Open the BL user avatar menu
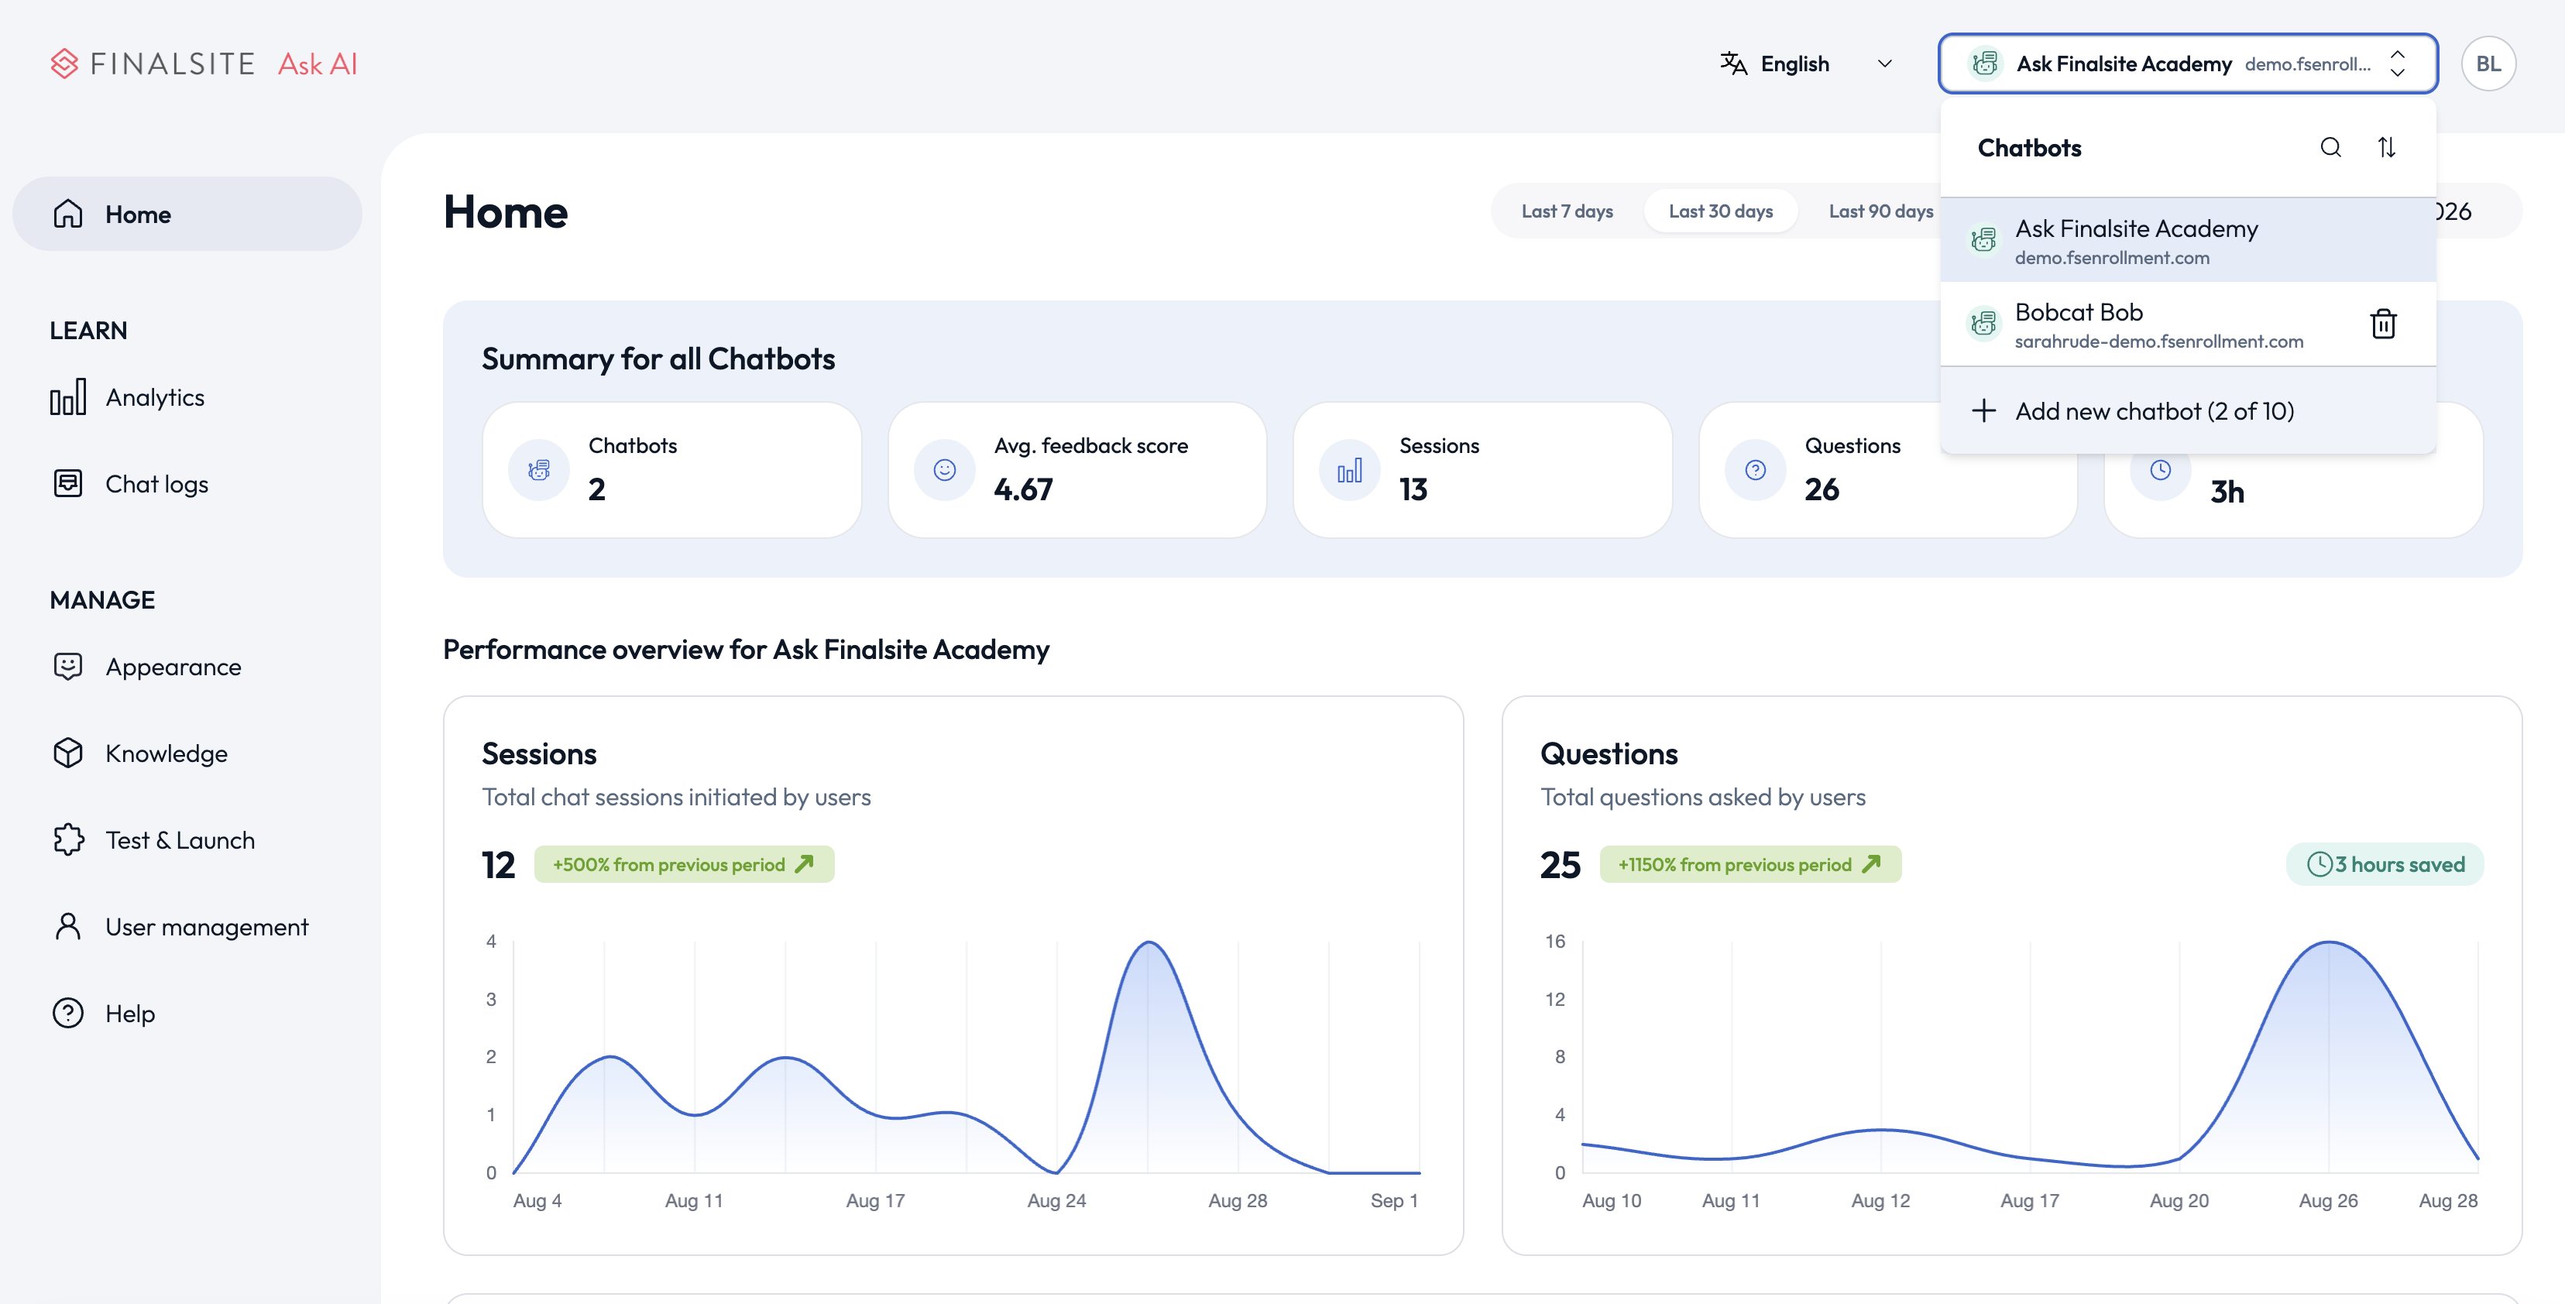Image resolution: width=2565 pixels, height=1304 pixels. (x=2488, y=63)
